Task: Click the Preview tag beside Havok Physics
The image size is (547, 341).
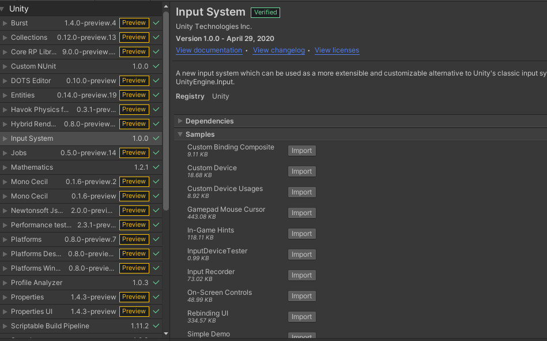Action: [x=133, y=109]
